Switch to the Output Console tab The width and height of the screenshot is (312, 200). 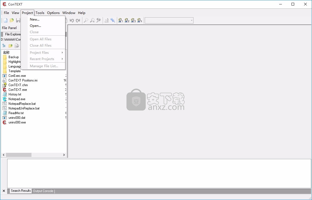pyautogui.click(x=43, y=191)
